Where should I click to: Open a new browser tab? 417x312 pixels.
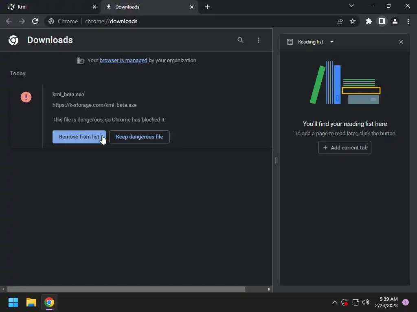click(207, 7)
